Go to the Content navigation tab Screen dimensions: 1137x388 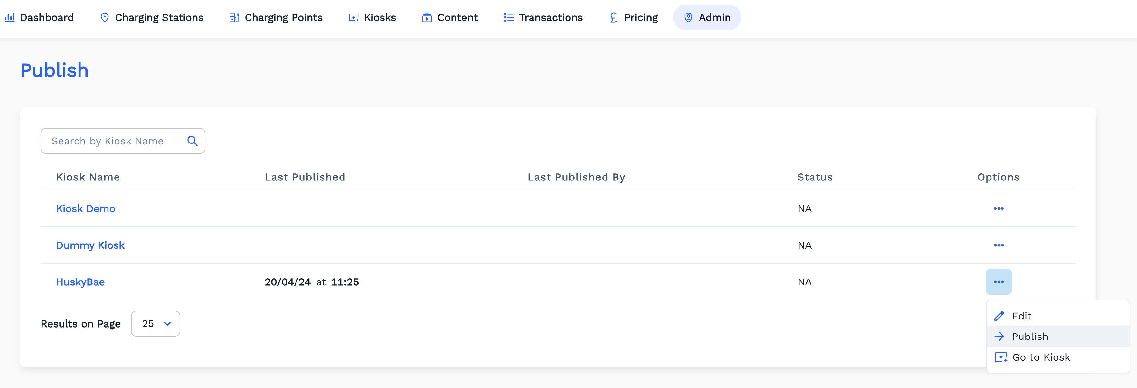(450, 18)
